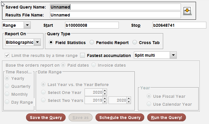Click the Start record number field
The width and height of the screenshot is (209, 124).
click(92, 25)
